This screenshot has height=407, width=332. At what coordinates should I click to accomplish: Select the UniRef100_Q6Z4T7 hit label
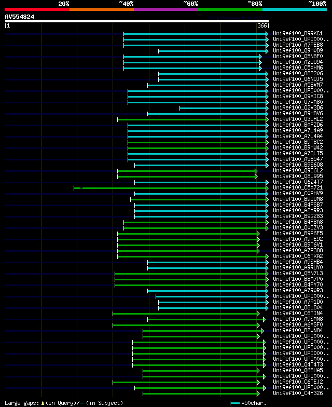pyautogui.click(x=298, y=182)
